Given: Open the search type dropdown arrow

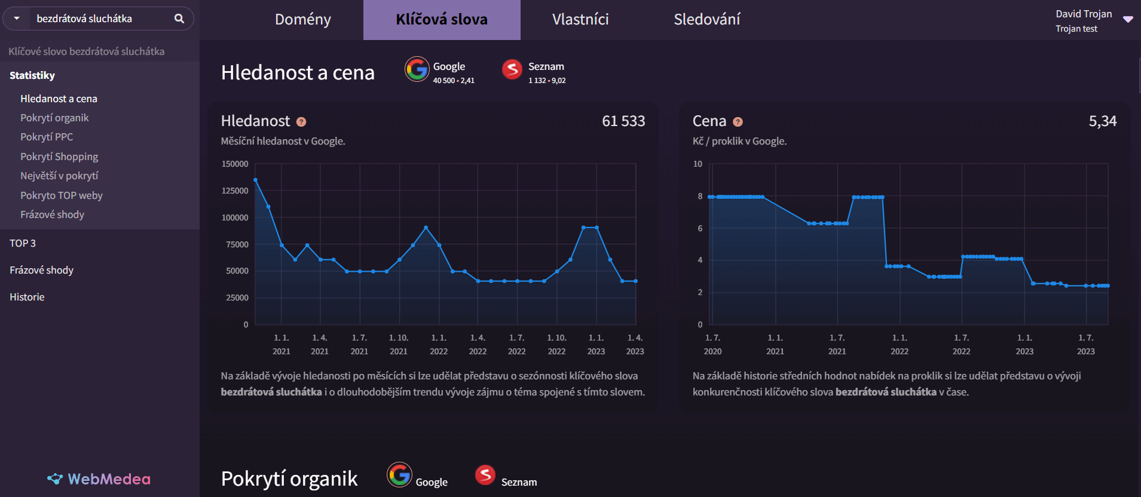Looking at the screenshot, I should (17, 19).
